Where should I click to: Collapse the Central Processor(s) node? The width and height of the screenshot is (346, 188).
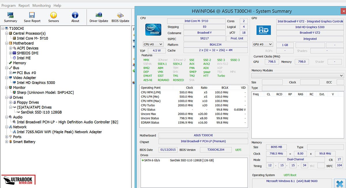[7, 33]
